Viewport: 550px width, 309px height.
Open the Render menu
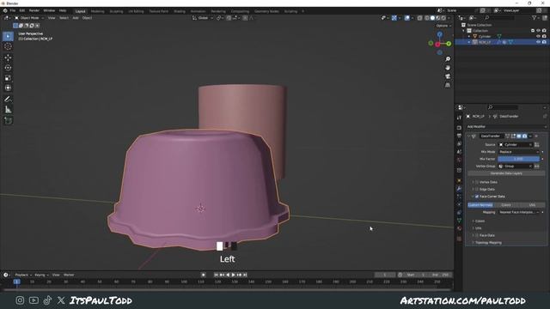[34, 11]
